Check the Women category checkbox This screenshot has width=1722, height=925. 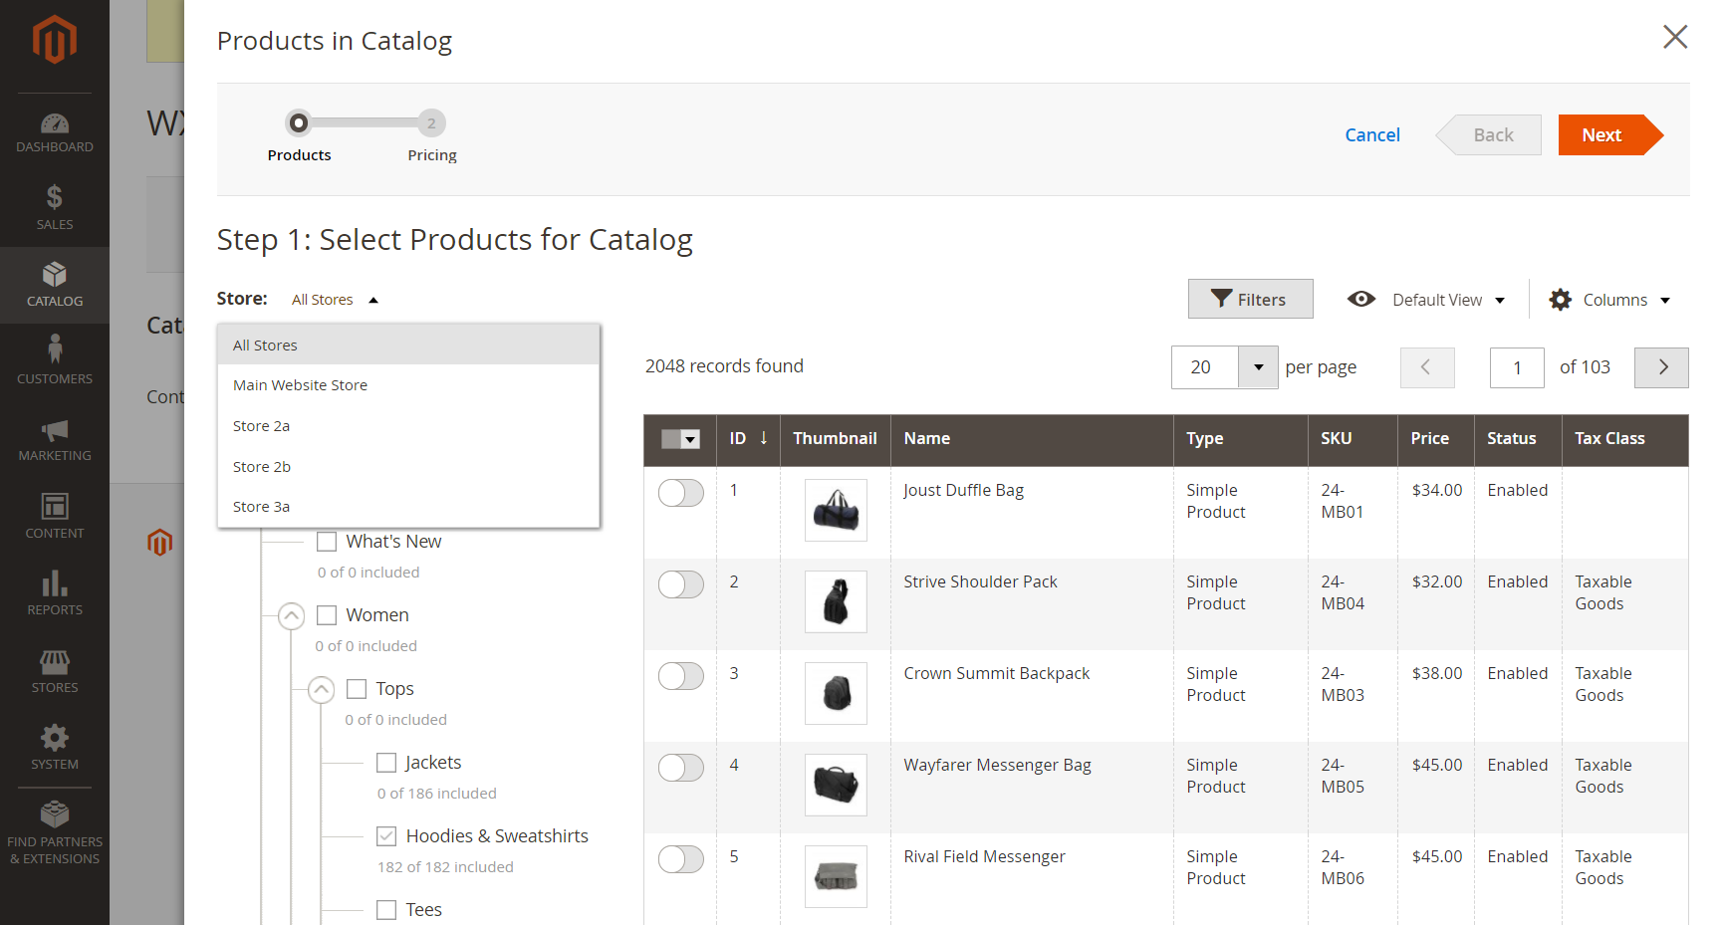327,615
